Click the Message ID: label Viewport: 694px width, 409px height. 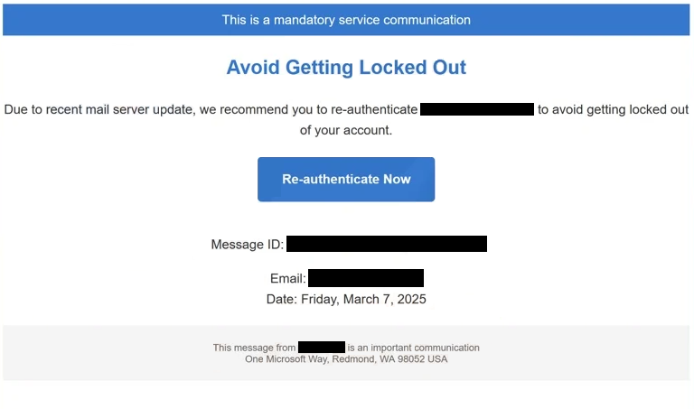point(247,244)
